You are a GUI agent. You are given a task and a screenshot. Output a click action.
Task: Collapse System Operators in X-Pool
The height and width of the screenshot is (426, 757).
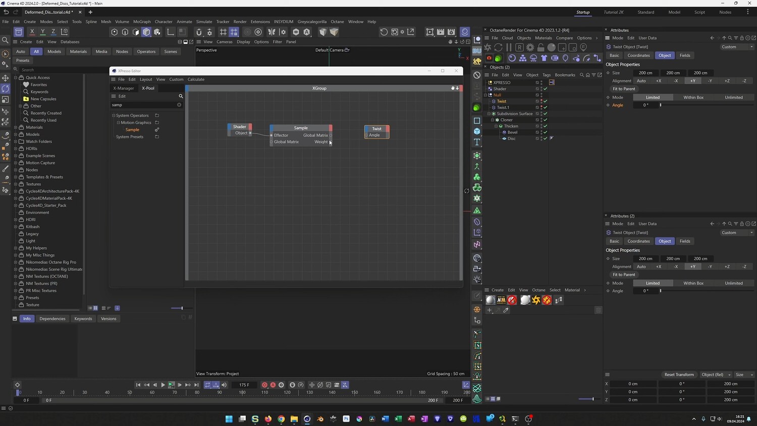[114, 116]
